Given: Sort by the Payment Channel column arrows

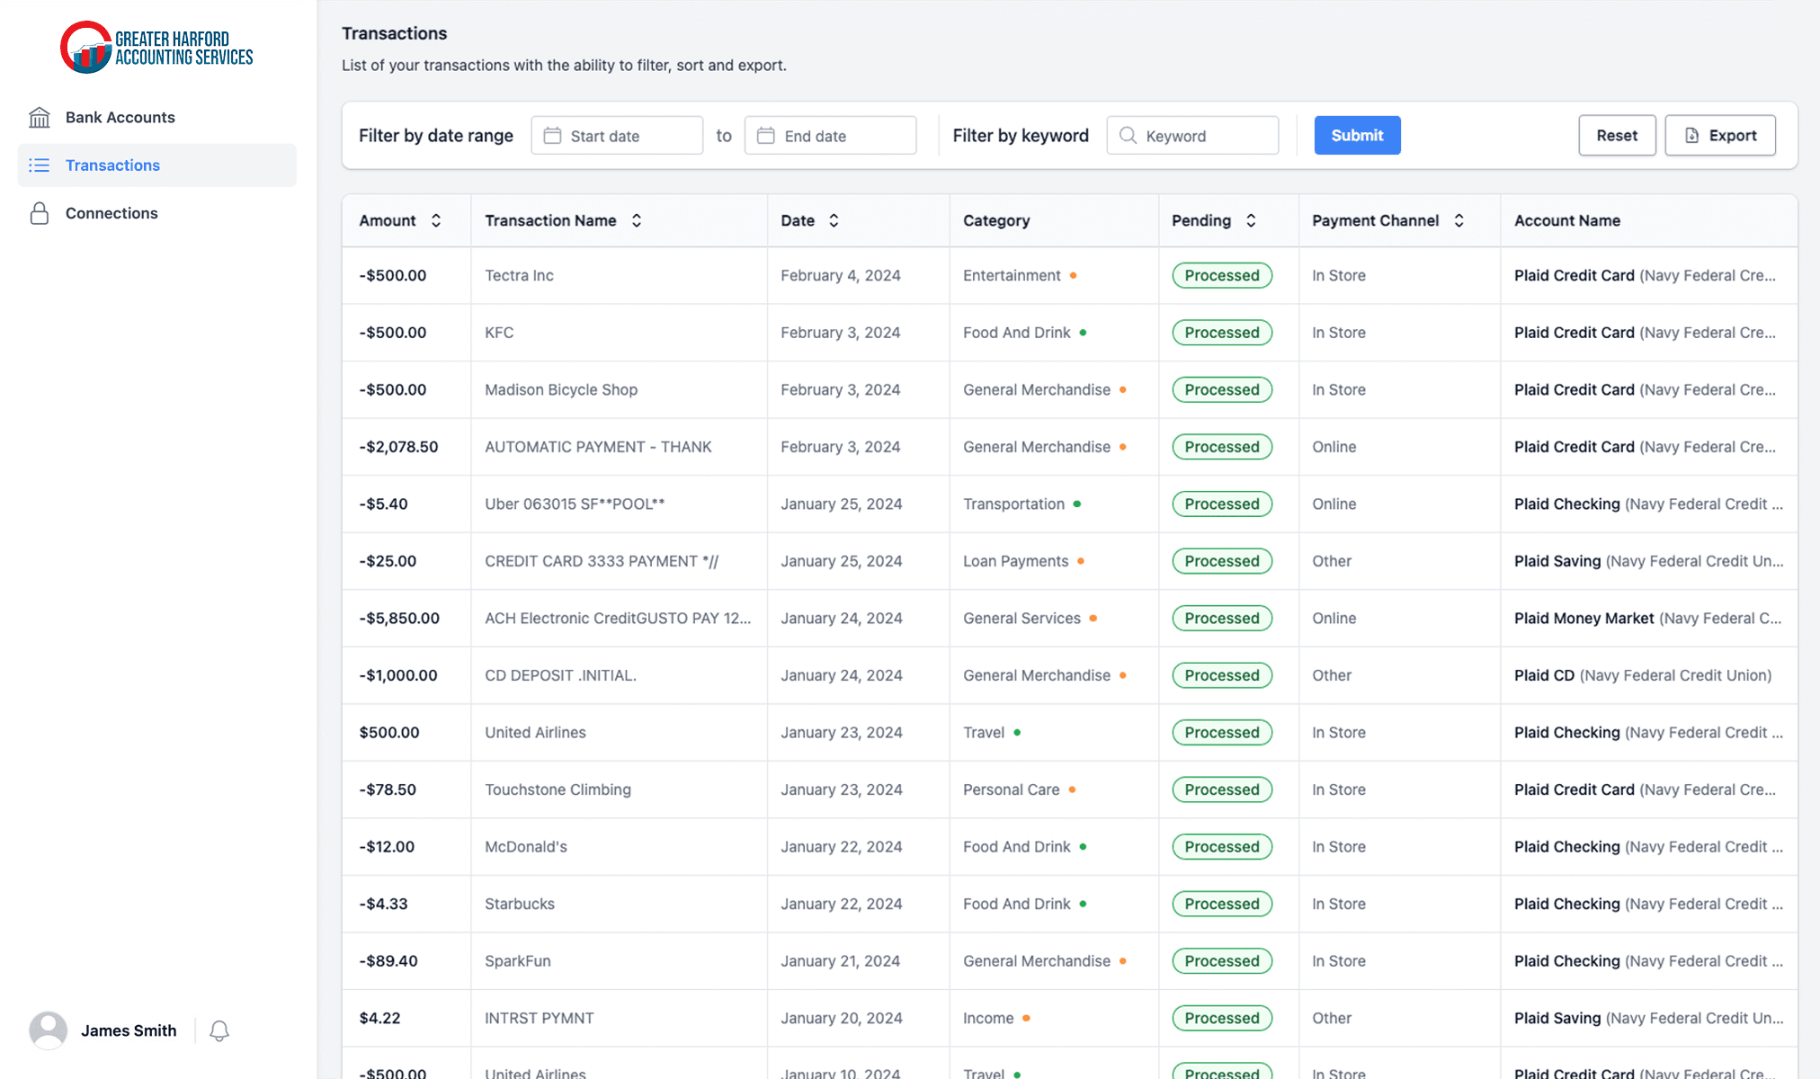Looking at the screenshot, I should coord(1461,220).
